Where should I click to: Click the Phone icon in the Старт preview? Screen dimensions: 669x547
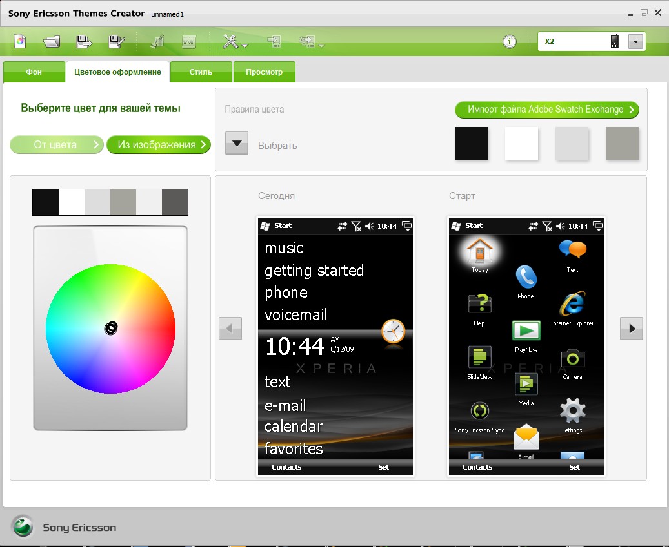click(526, 277)
